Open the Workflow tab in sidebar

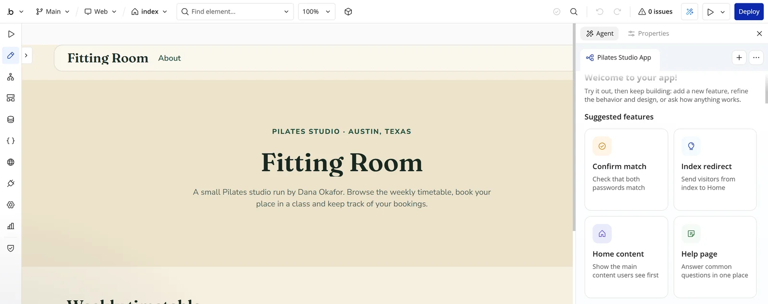pyautogui.click(x=11, y=77)
